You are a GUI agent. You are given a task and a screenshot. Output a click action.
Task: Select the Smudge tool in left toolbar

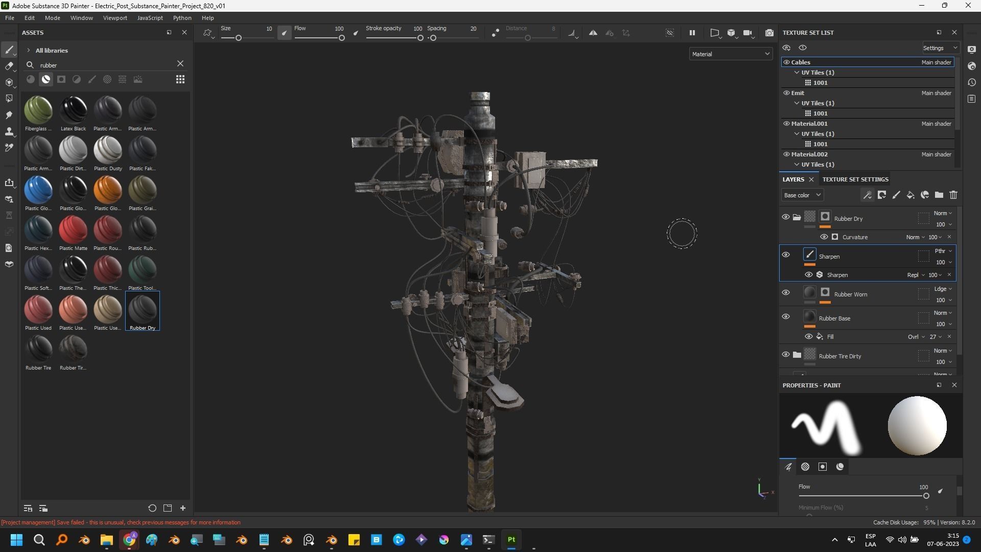click(9, 115)
